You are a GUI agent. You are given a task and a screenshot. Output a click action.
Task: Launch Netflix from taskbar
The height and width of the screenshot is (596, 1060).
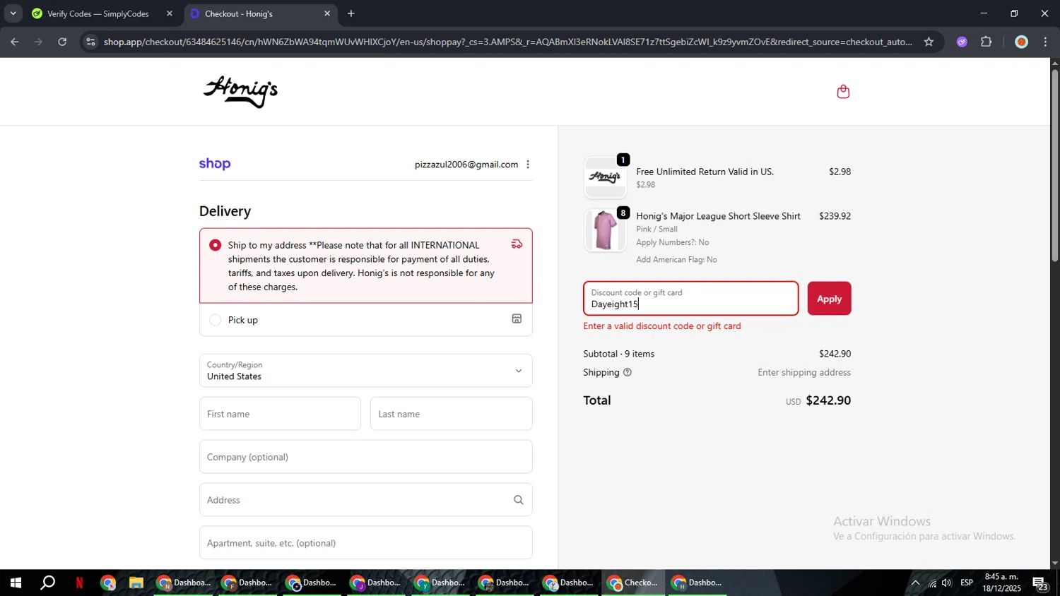[79, 583]
